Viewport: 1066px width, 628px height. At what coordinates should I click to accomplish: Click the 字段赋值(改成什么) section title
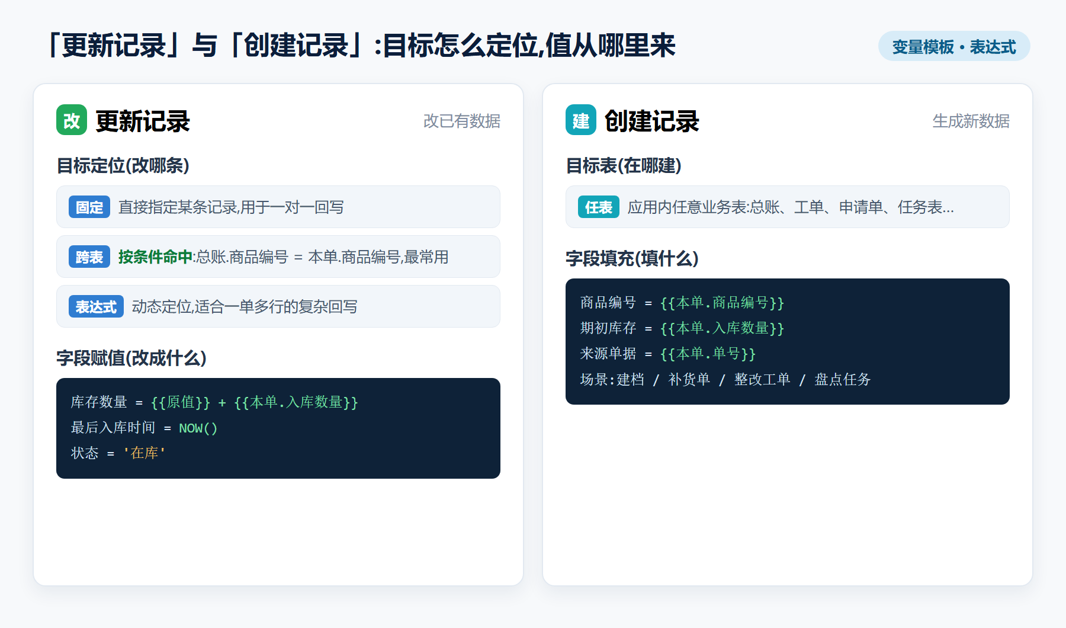pos(131,358)
